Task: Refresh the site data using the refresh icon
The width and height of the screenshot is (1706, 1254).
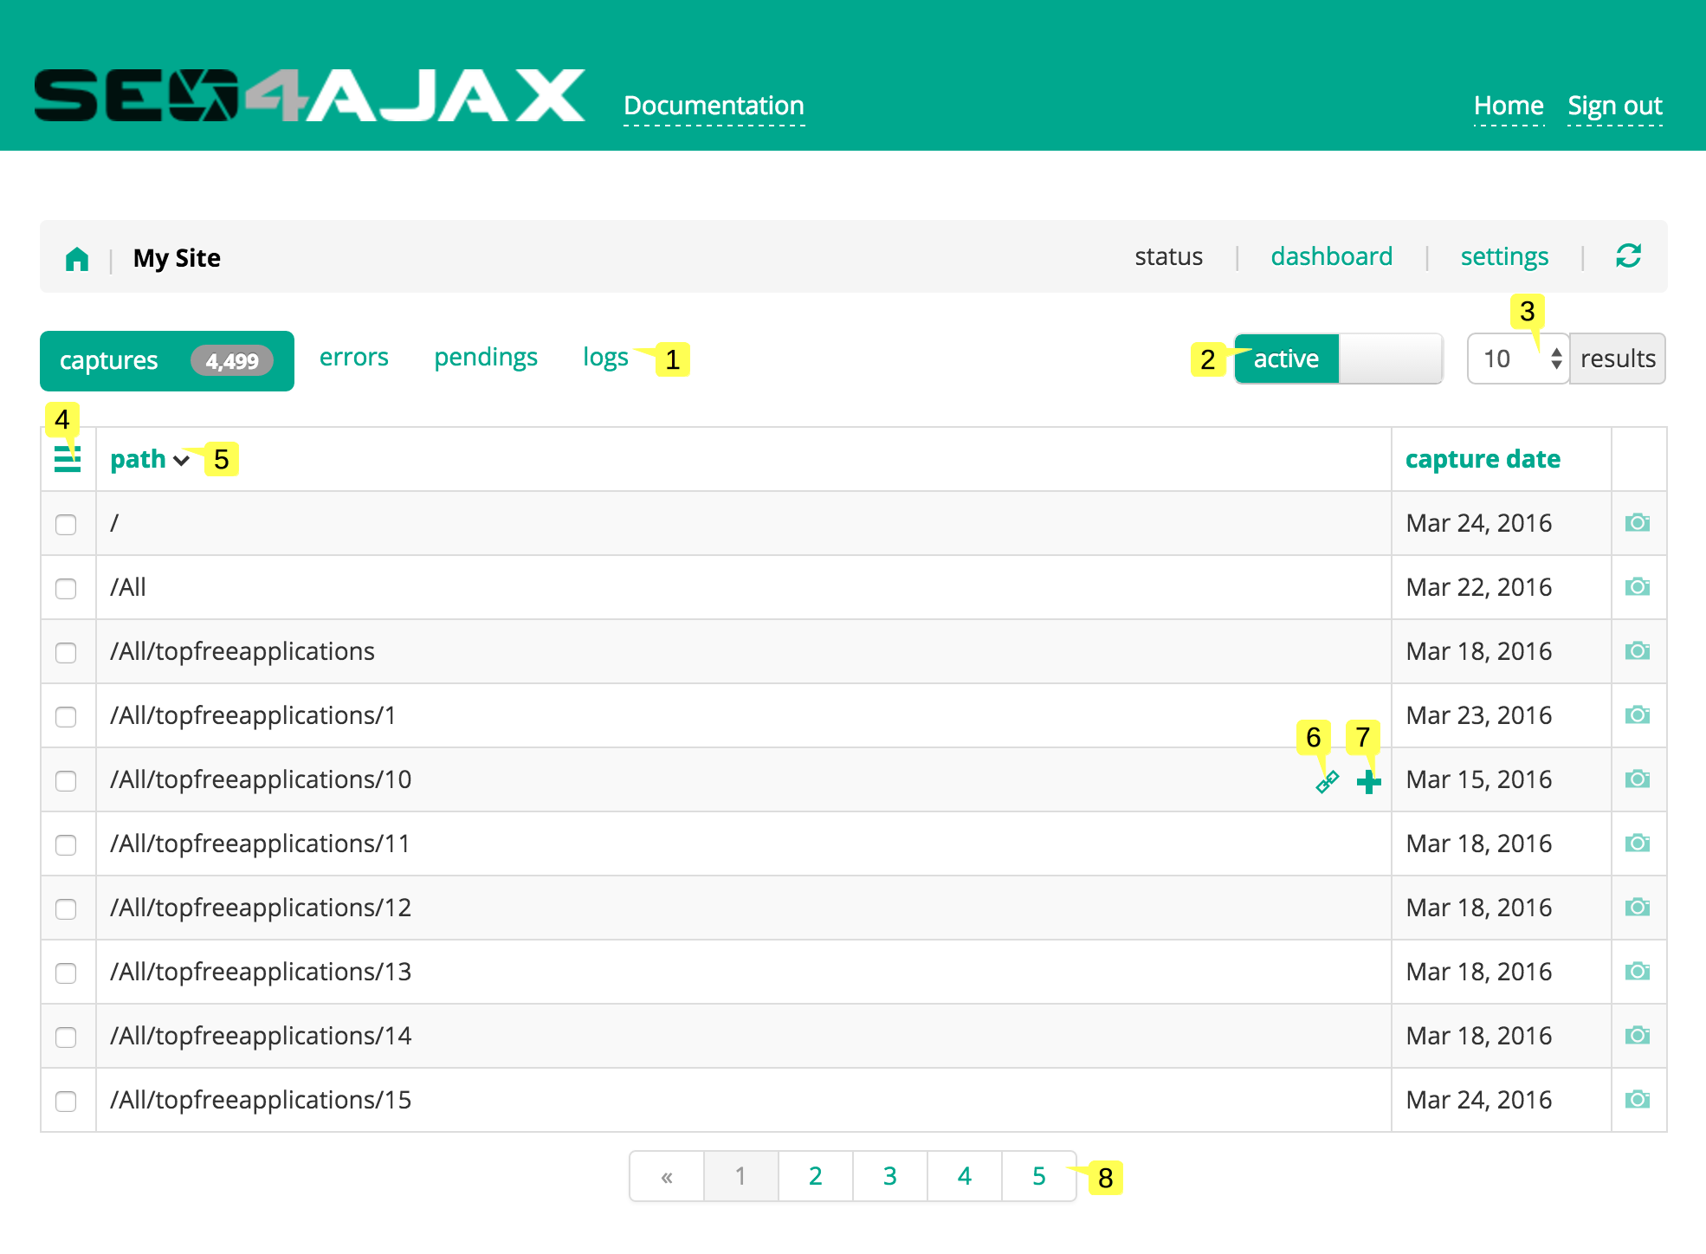Action: point(1629,256)
